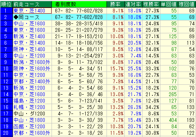
Task: Select record 4- 7- 1-127/139
Action: pos(80,114)
